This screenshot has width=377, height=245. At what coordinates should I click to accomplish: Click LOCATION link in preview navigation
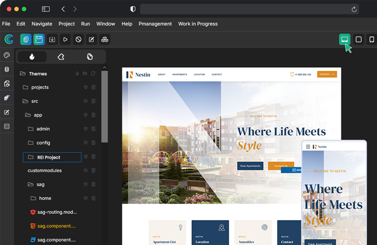[199, 74]
